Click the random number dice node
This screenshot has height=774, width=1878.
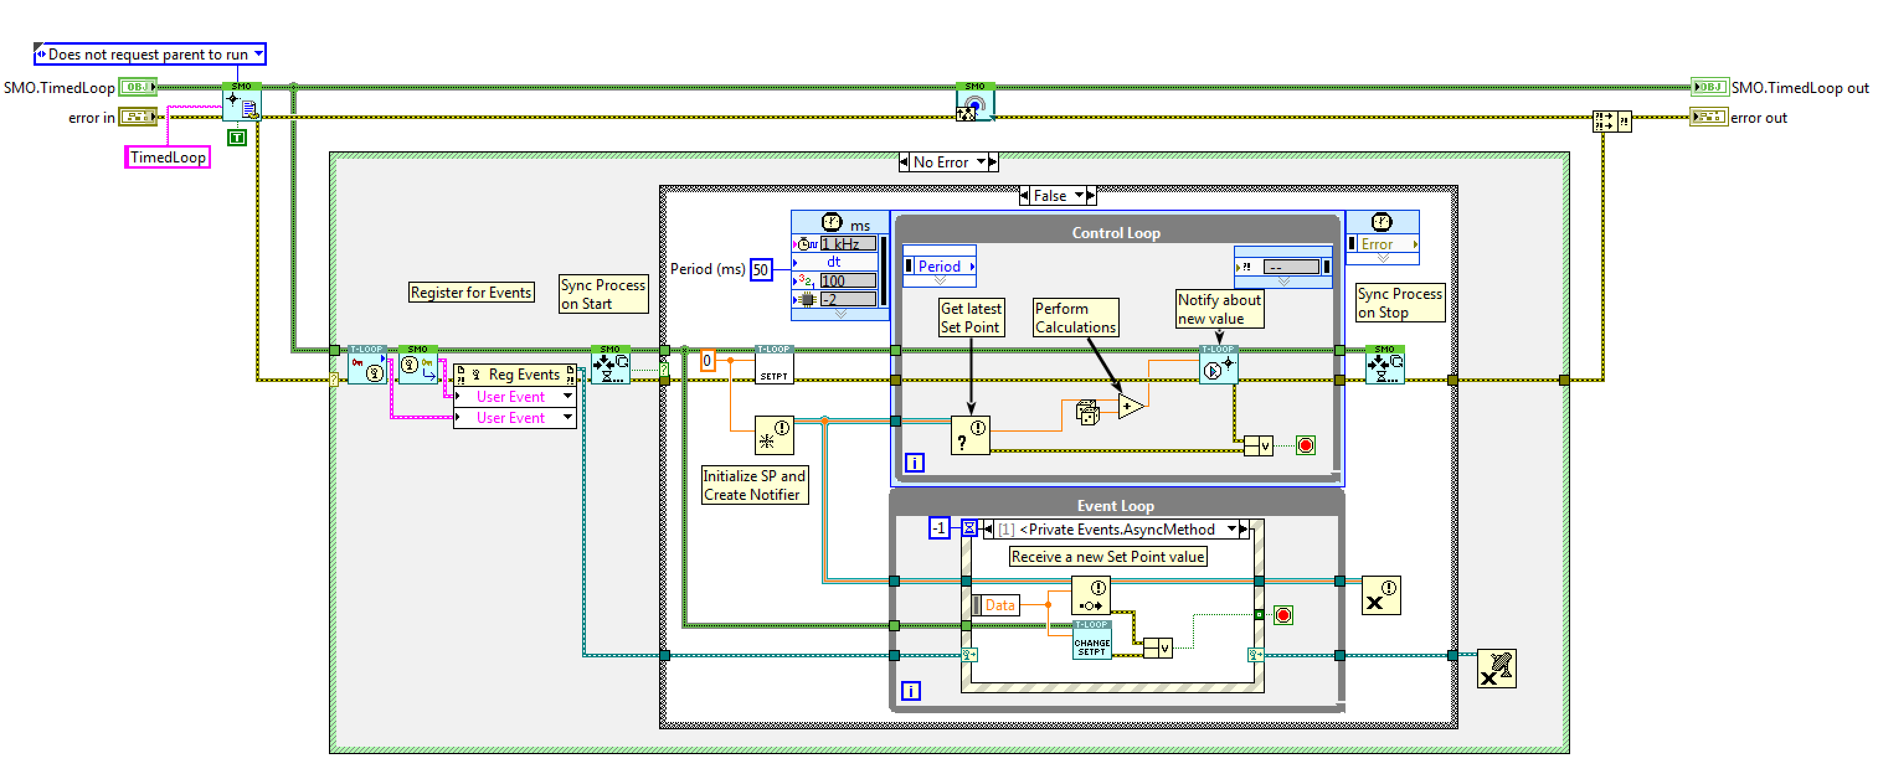(x=1088, y=412)
